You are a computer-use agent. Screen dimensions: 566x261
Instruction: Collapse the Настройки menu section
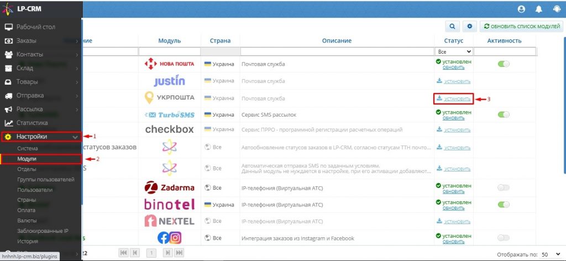41,137
